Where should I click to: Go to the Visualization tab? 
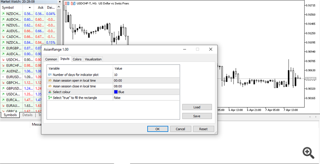pos(93,59)
